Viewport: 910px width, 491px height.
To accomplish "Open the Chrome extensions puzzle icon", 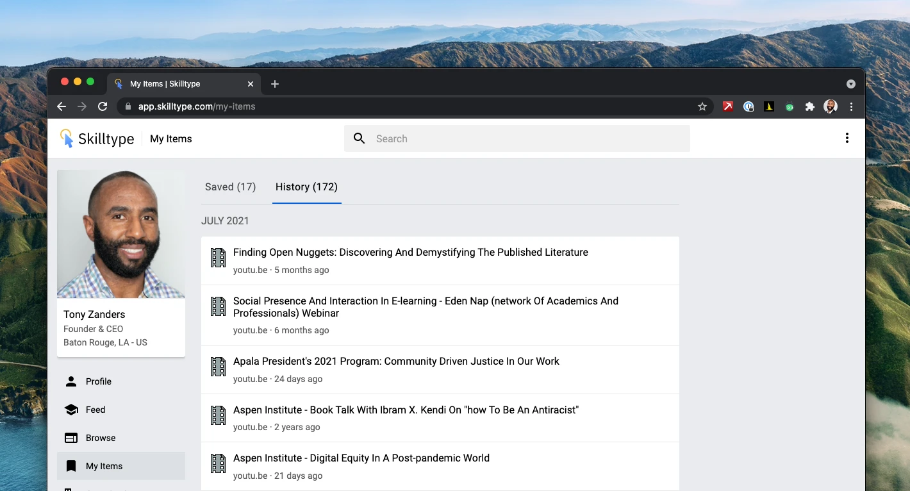I will coord(810,107).
